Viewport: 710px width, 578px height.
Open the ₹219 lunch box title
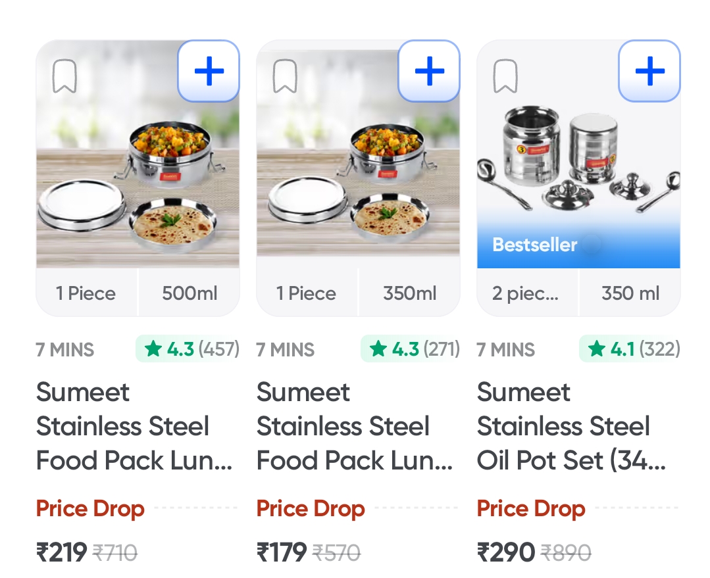(134, 426)
